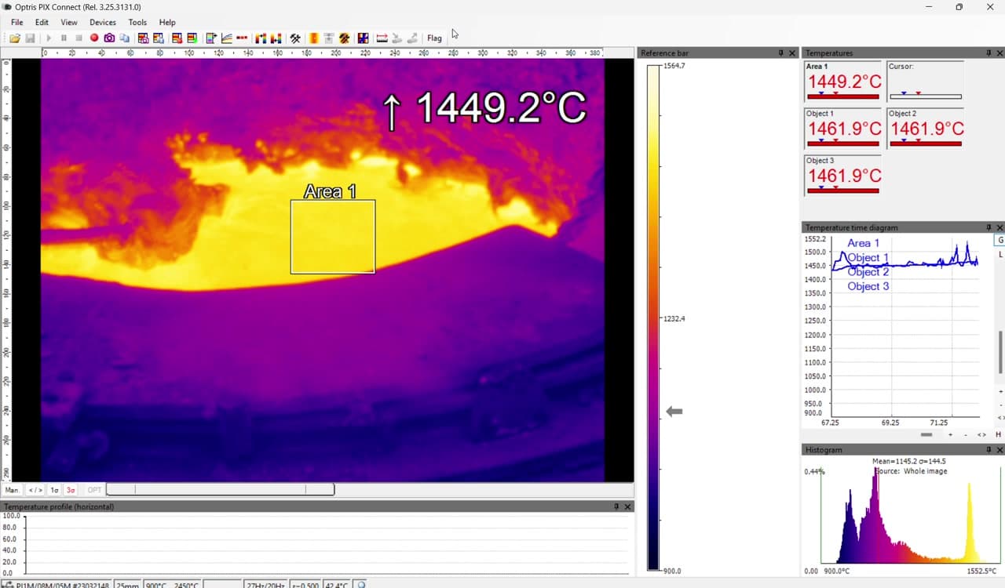Open configuration via the crossed tools icon
This screenshot has width=1005, height=588.
(295, 38)
